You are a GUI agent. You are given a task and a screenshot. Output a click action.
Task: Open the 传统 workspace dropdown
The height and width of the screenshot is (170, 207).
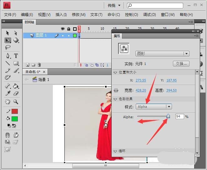click(114, 5)
